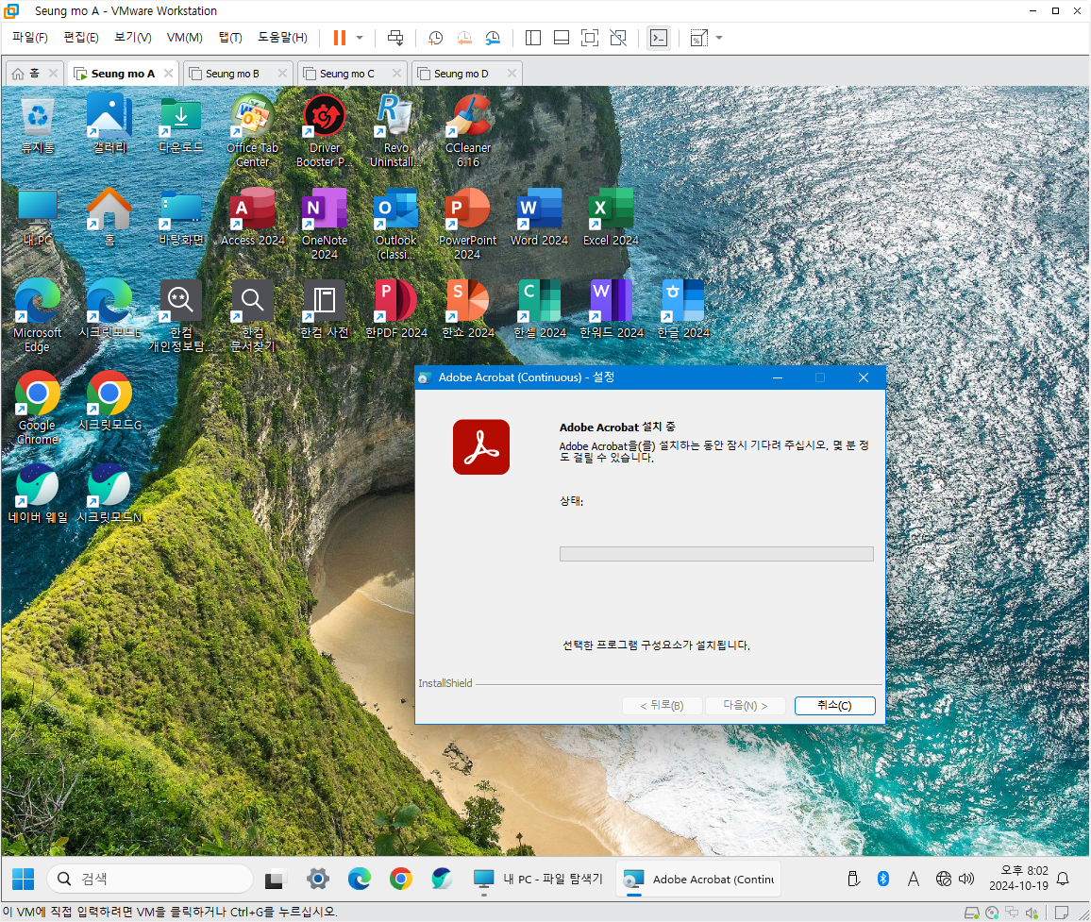Click the stretch guest display icon
Viewport: 1091px width, 922px height.
pyautogui.click(x=698, y=38)
